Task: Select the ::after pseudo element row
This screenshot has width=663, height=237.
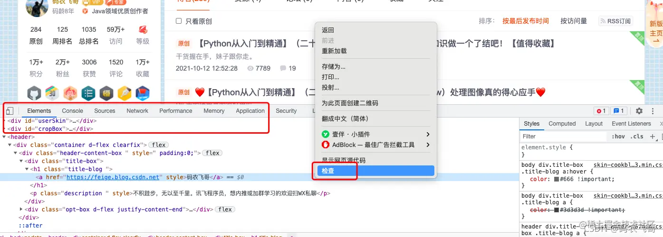Action: tap(30, 226)
